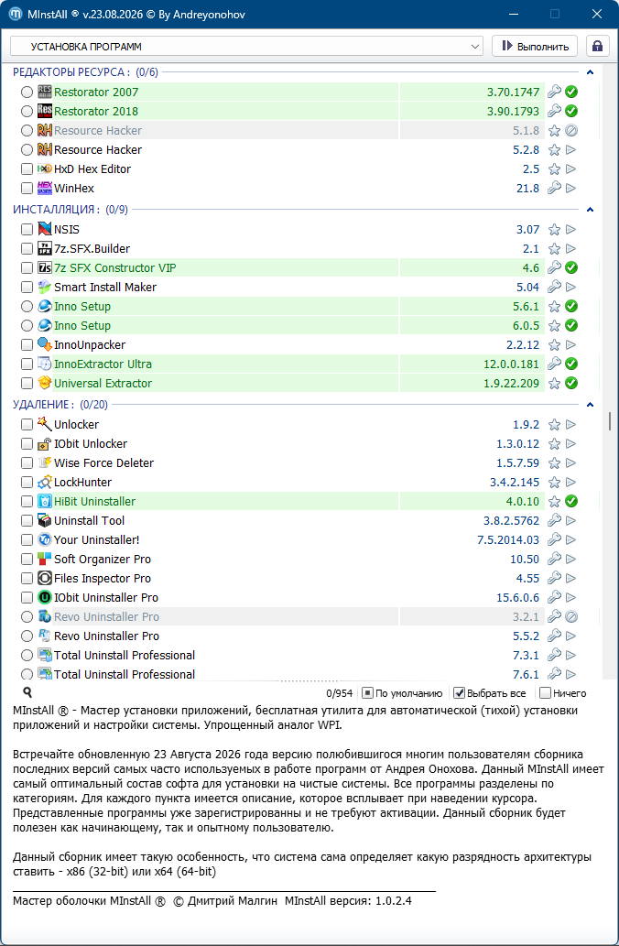Click the lock icon button

[597, 47]
